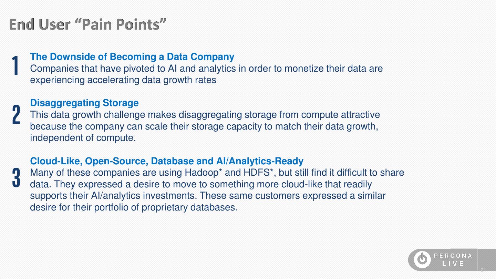Click the Percona Live power button icon

tap(422, 260)
